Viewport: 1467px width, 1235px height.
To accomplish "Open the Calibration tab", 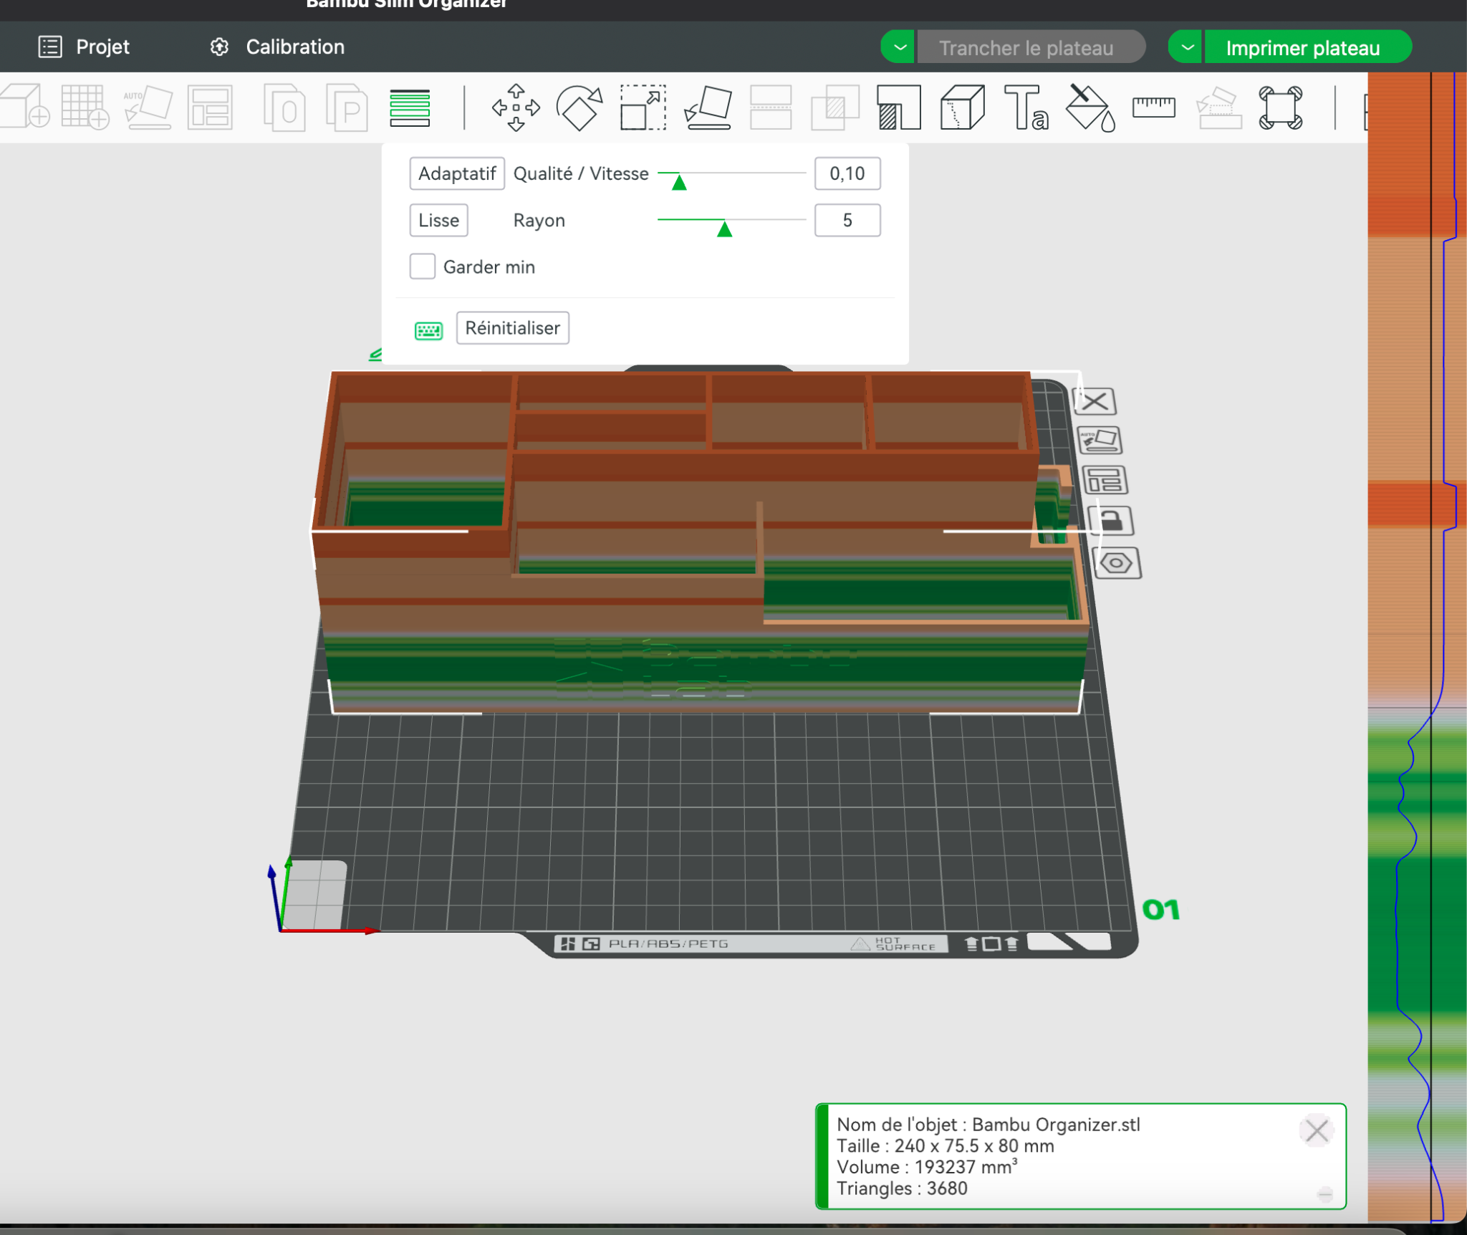I will 277,47.
